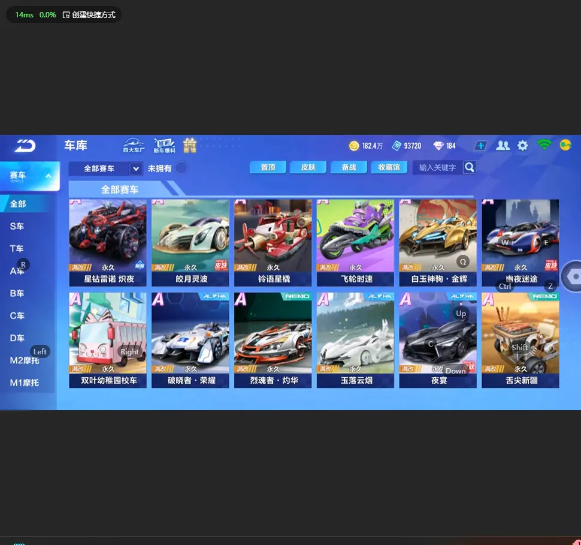Select the 夜宴 black car card
The height and width of the screenshot is (545, 581).
tap(438, 340)
